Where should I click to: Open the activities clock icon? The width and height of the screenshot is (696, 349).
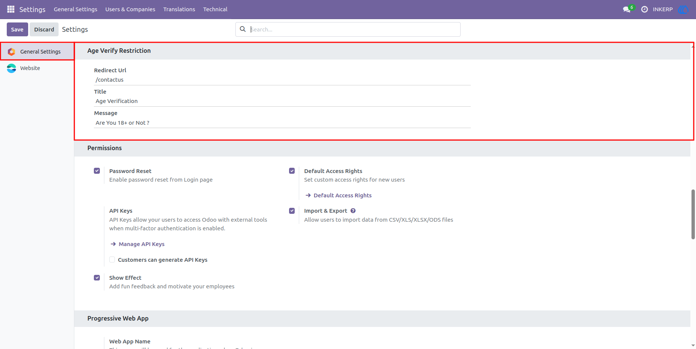[645, 9]
